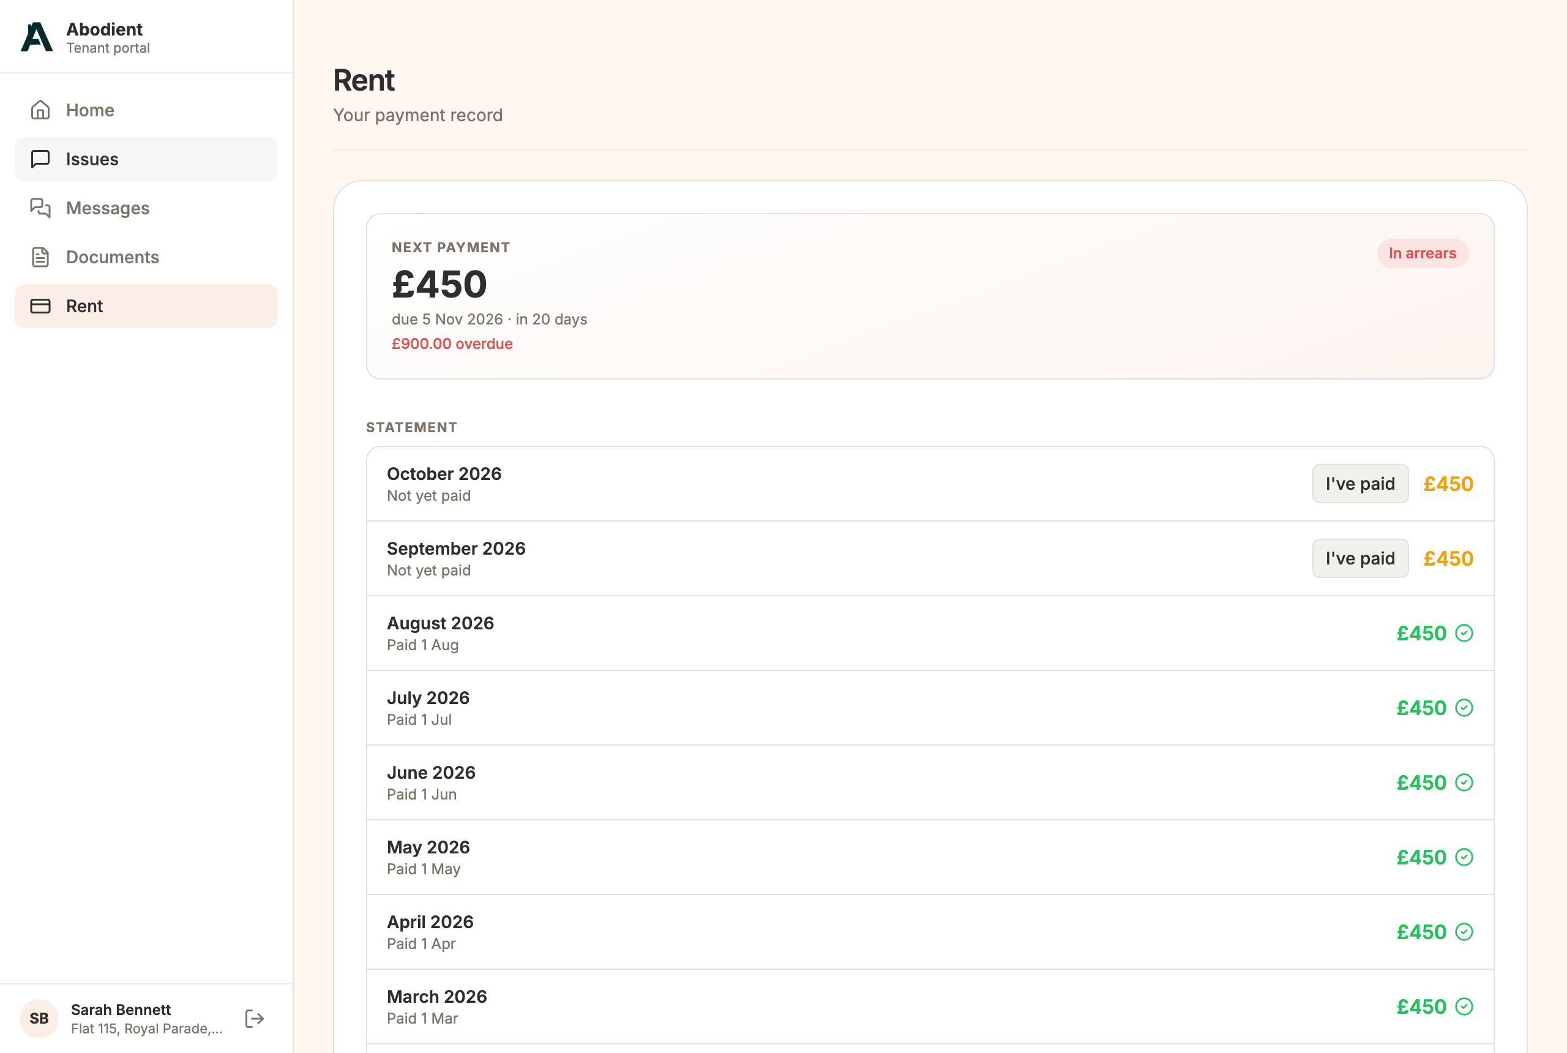The image size is (1567, 1053).
Task: Click the Issues speech bubble icon
Action: [40, 159]
